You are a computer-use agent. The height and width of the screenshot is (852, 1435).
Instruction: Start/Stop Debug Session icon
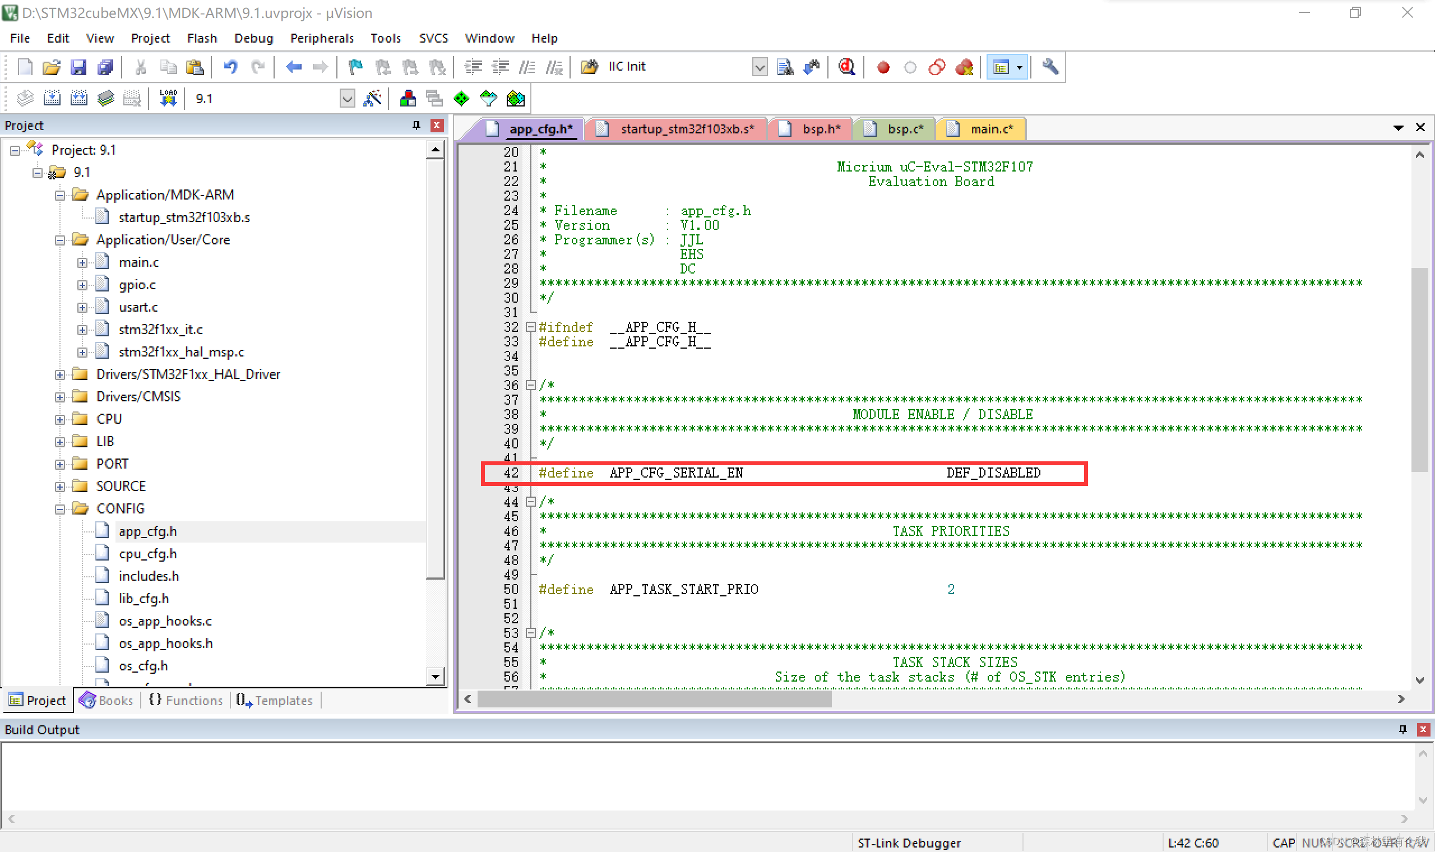846,67
